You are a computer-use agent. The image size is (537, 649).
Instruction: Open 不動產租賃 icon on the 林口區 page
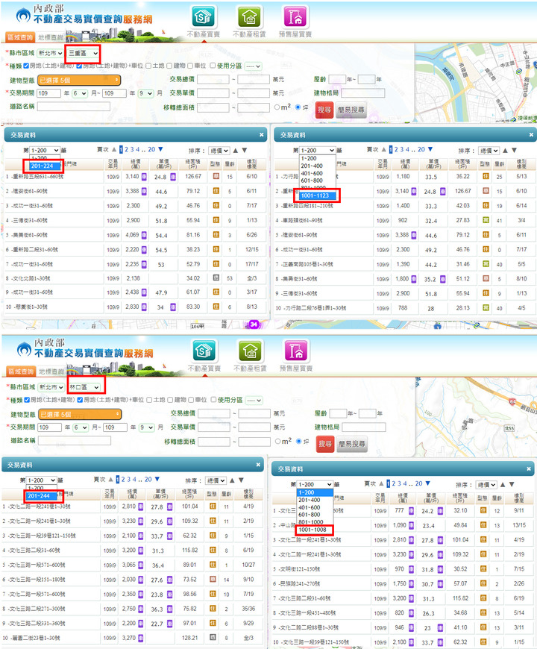coord(250,351)
